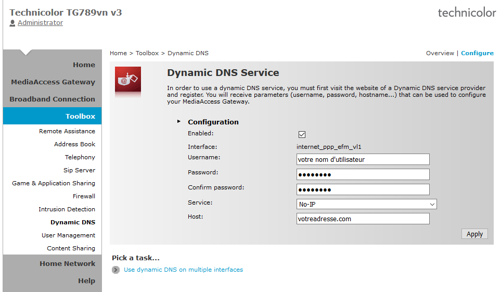Go to Remote Assistance page

(67, 131)
